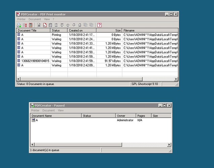The image size is (214, 168).
Task: Move document to bottom arrow icon
Action: tap(80, 25)
